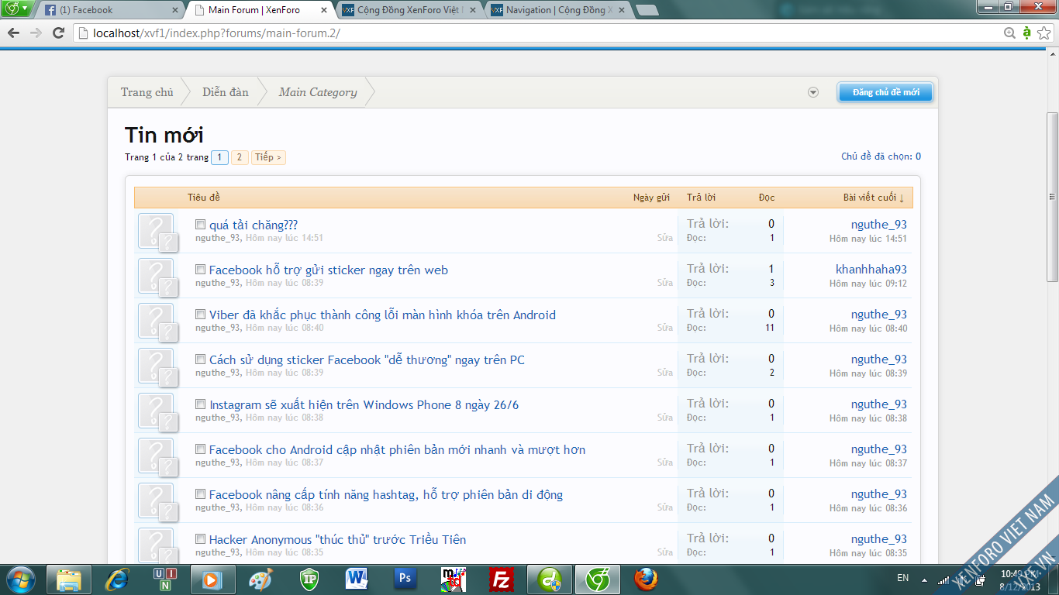Screen dimensions: 1059x595
Task: Open the 'Cách sử dụng sticker Facebook' thread
Action: click(x=367, y=360)
